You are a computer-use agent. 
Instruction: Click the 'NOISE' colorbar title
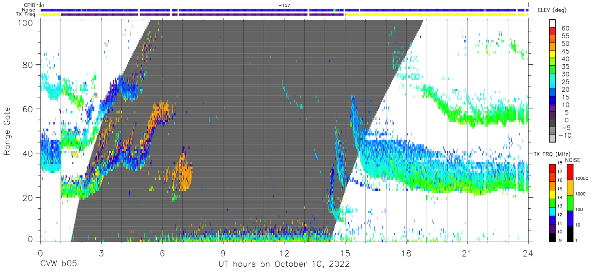click(x=573, y=160)
